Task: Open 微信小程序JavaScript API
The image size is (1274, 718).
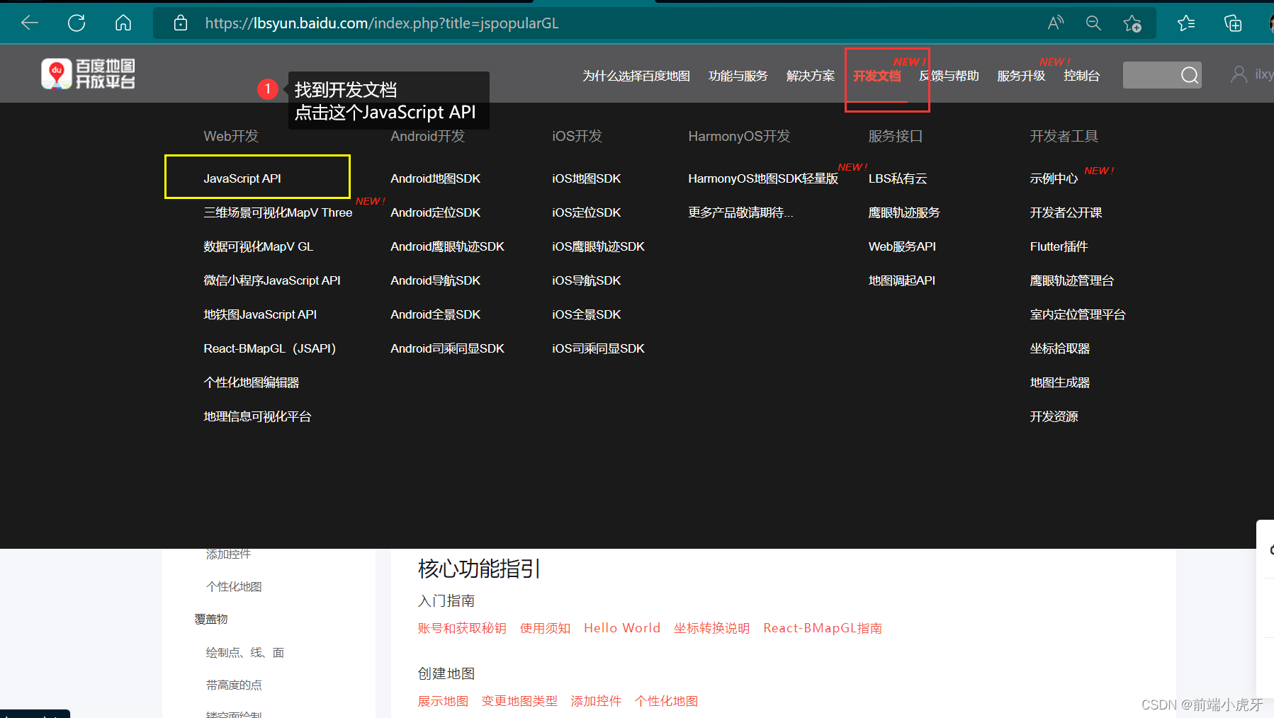Action: point(272,280)
